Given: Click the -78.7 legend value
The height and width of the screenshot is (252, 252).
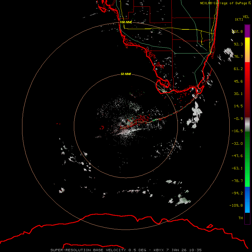Looking at the screenshot, I should [x=237, y=181].
